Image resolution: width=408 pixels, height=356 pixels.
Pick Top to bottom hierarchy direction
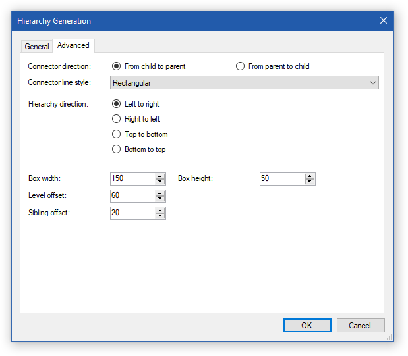[x=140, y=134]
